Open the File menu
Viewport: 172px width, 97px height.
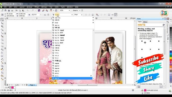(5, 7)
